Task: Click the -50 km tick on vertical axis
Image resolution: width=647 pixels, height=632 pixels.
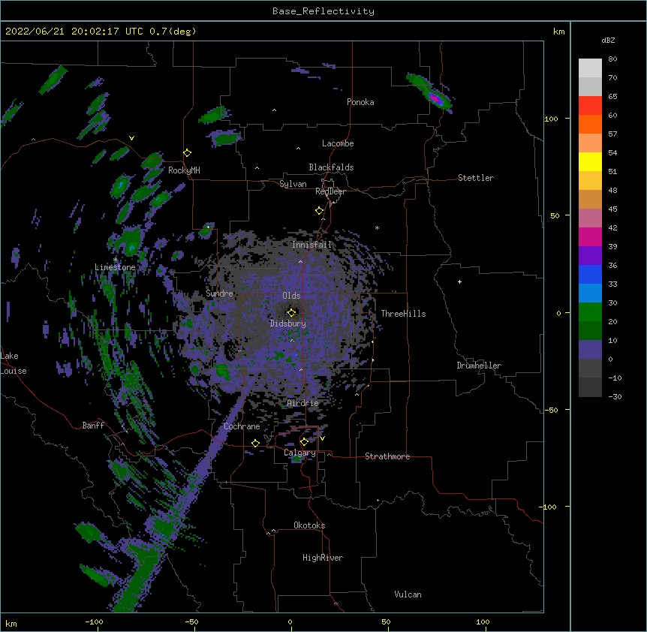Action: tap(551, 410)
